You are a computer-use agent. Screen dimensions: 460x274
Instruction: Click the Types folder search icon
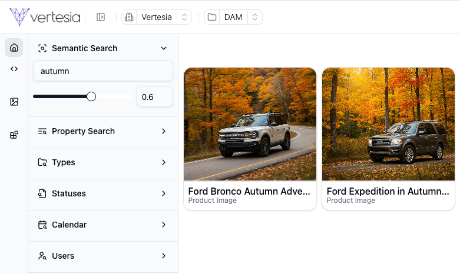[42, 162]
